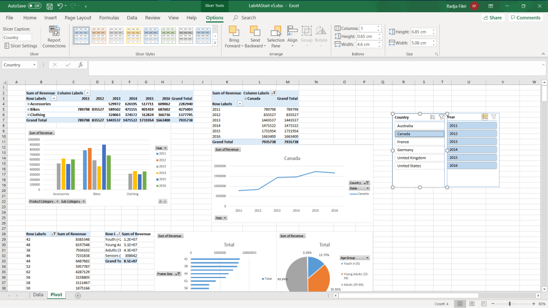Click the Save icon in title bar

49,6
